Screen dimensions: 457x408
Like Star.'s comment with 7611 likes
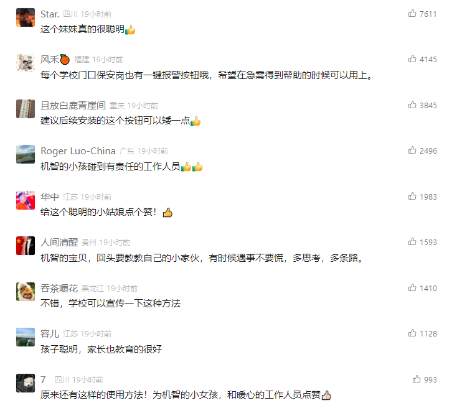pyautogui.click(x=412, y=14)
